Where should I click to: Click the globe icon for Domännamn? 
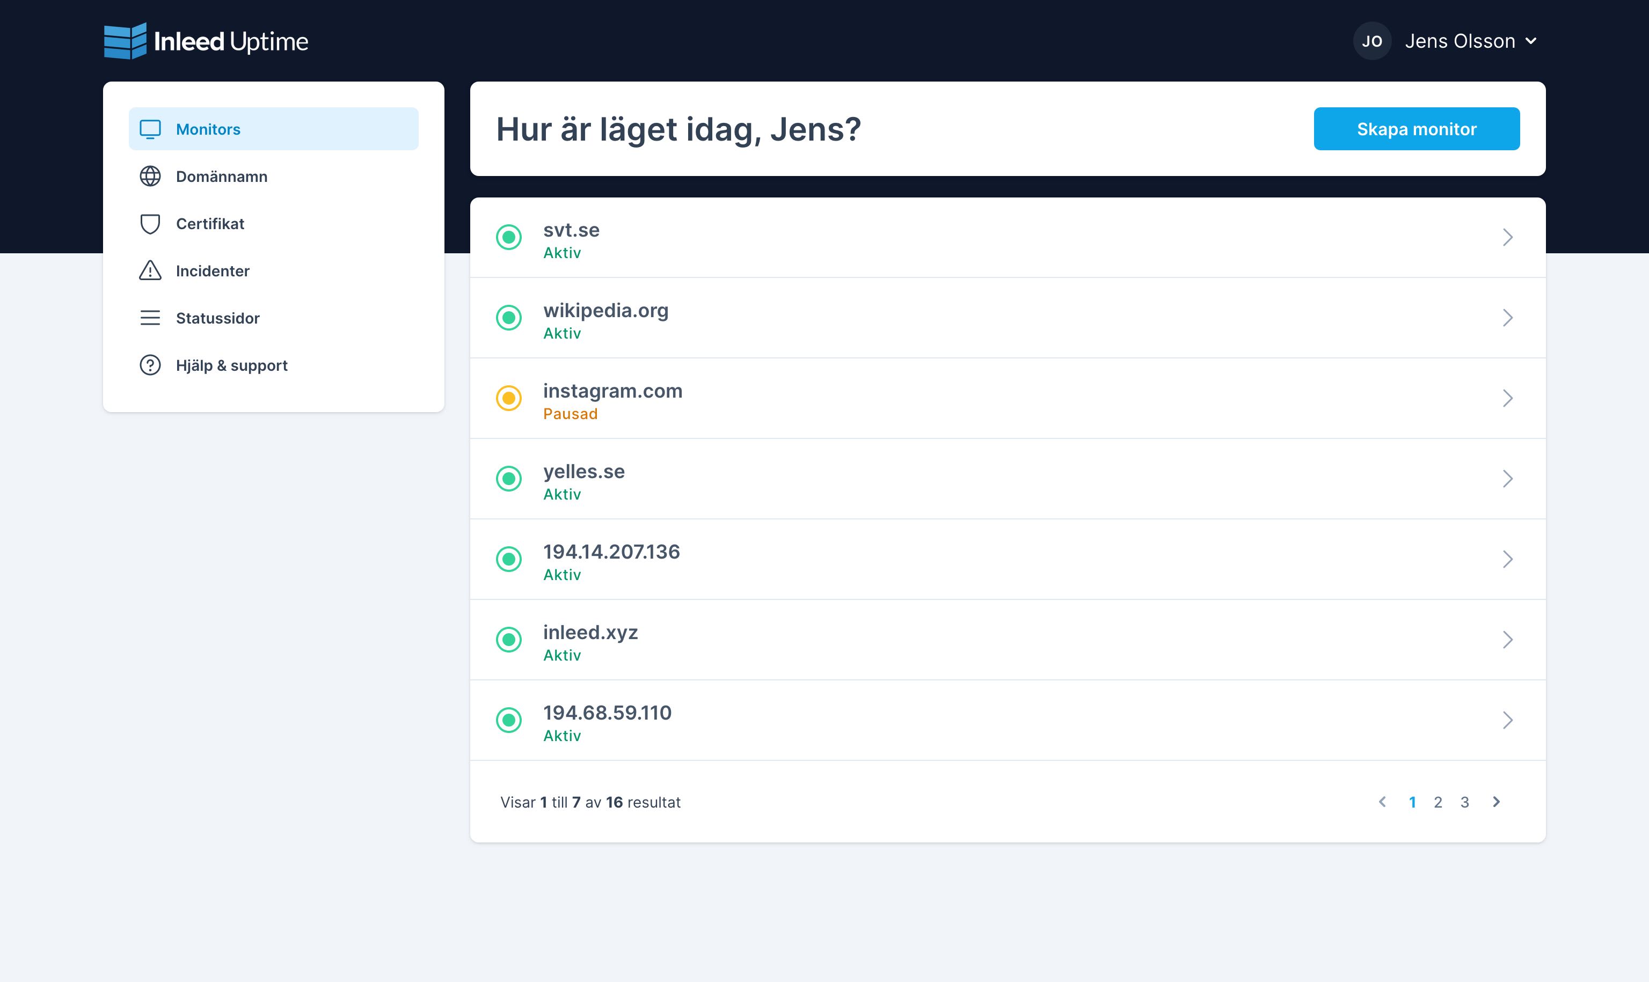click(150, 176)
